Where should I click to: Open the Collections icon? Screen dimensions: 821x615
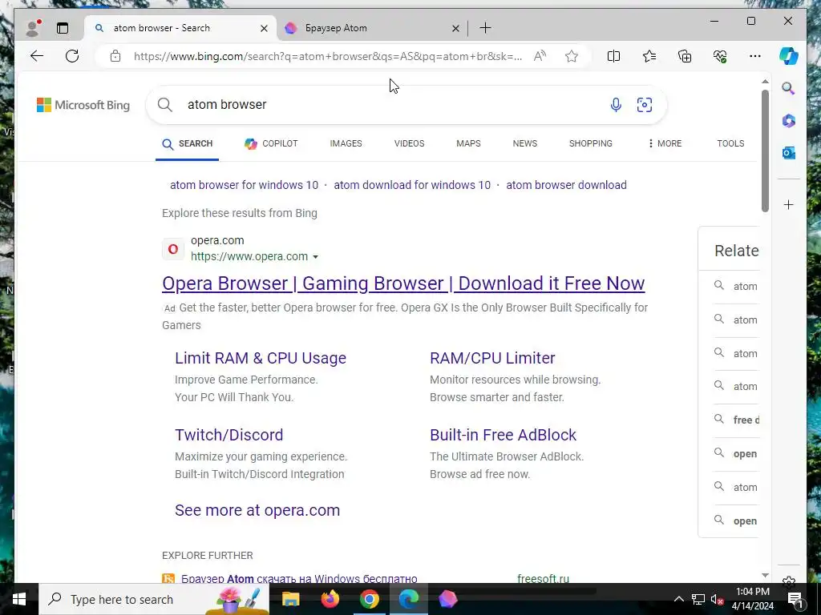[685, 56]
